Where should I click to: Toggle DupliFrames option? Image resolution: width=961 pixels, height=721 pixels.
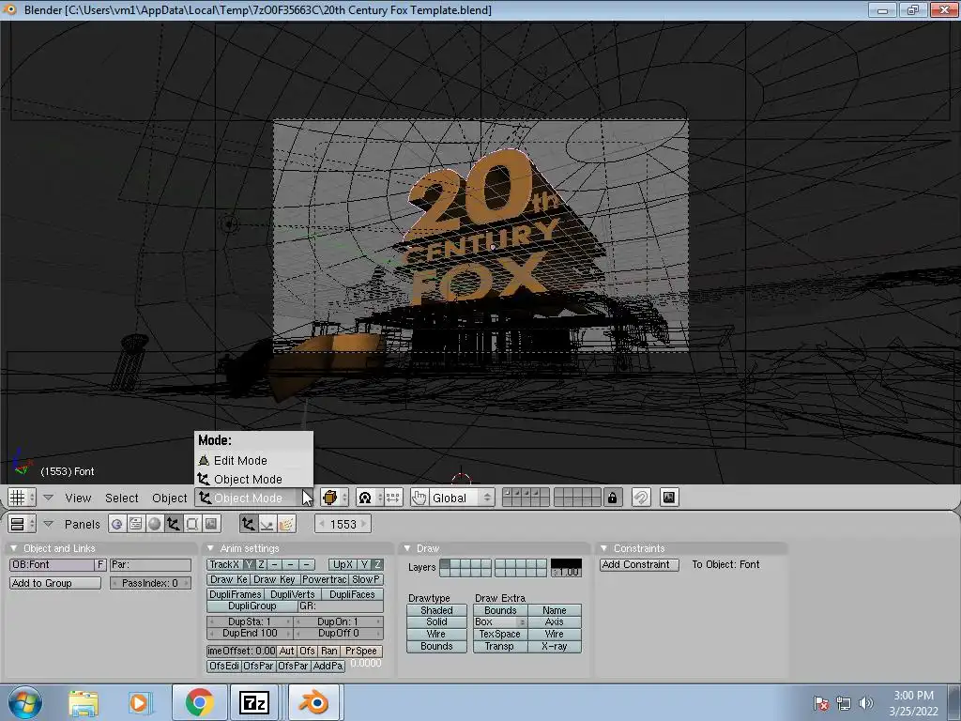(x=236, y=594)
